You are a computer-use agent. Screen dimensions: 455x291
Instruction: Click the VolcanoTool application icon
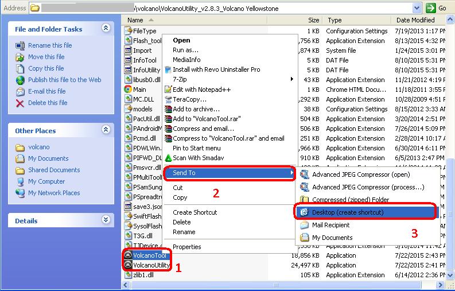[x=128, y=255]
